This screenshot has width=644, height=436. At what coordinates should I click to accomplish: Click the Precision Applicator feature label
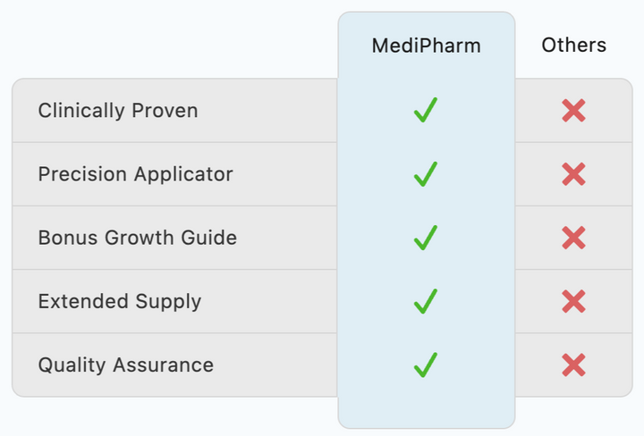click(x=136, y=174)
